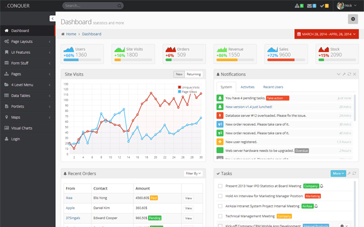This screenshot has height=227, width=364.
Task: Remove the Notifications panel with X icon
Action: tap(354, 74)
